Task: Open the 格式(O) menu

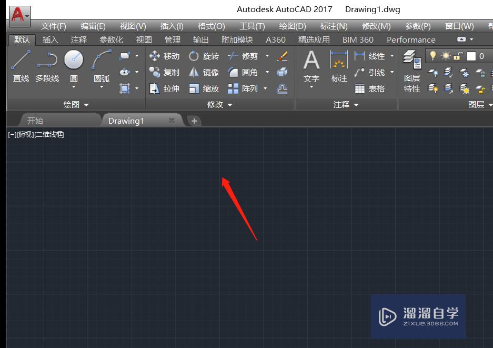Action: [x=212, y=25]
